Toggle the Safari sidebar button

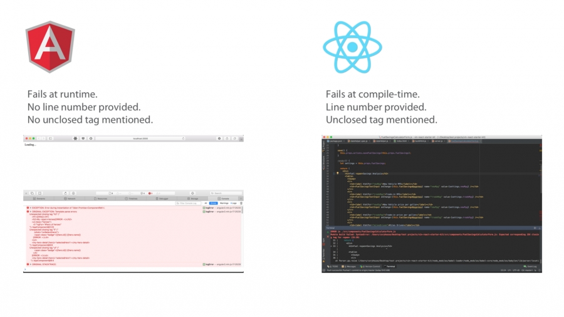(x=50, y=138)
